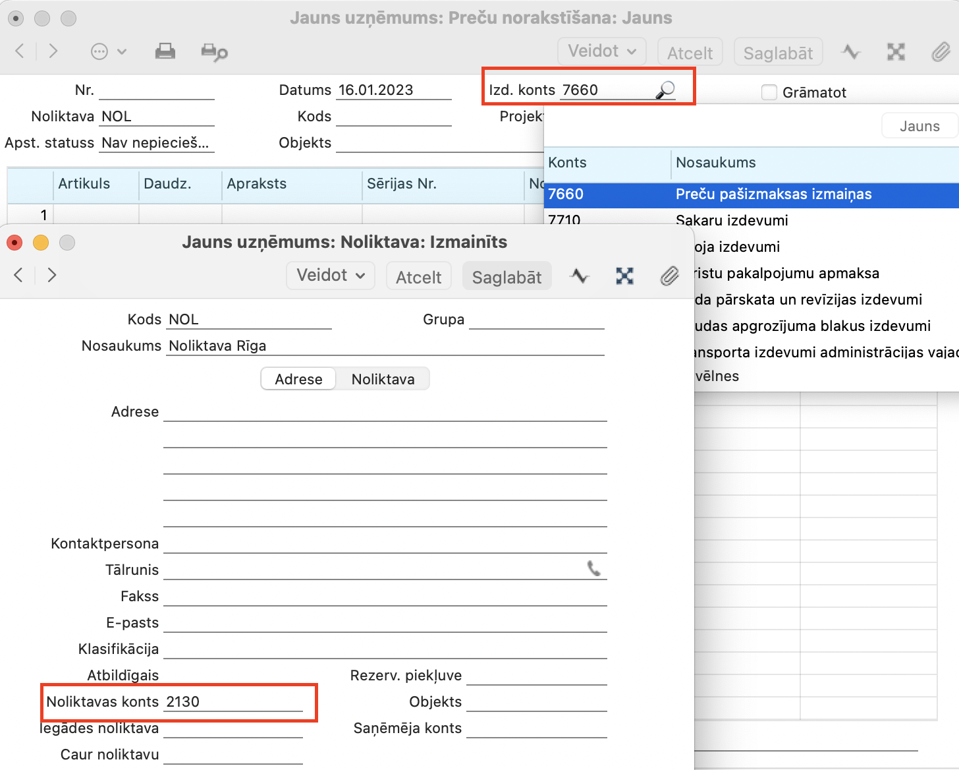Click the expand arrows icon in Noliktava toolbar
Screen dimensions: 959x770
pyautogui.click(x=624, y=276)
